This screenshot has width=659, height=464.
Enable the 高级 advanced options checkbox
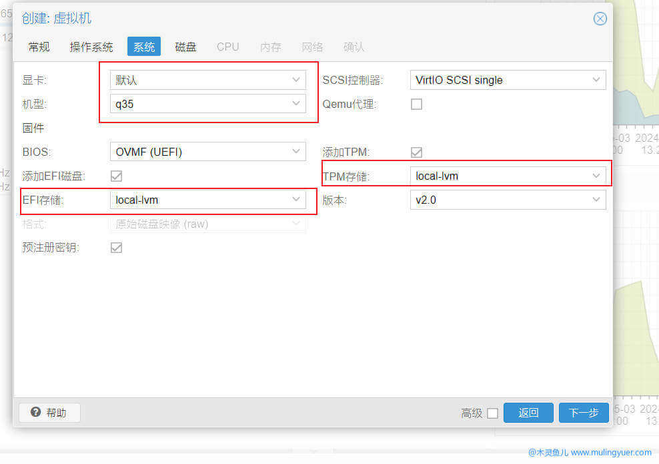492,413
